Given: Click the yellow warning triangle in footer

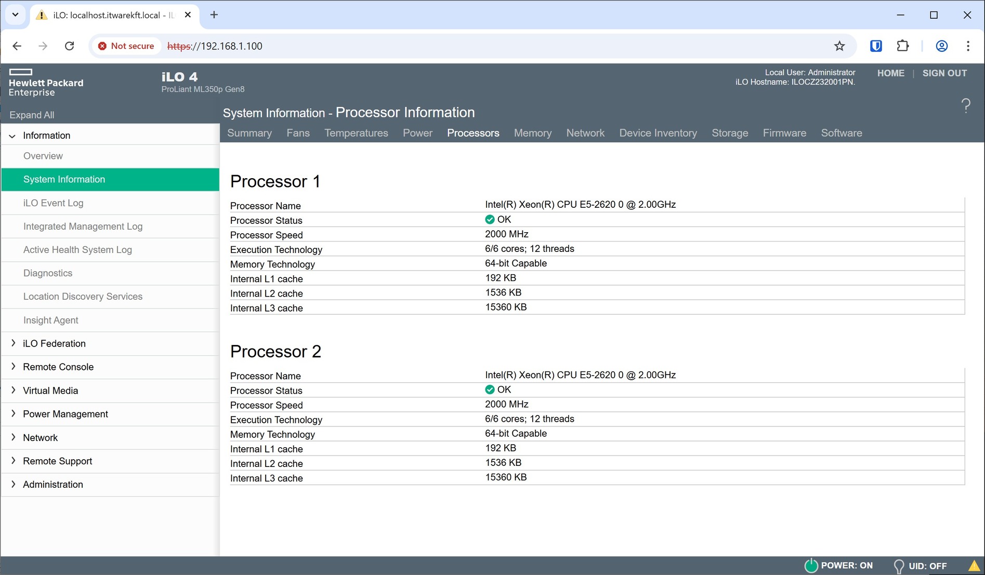Looking at the screenshot, I should click(975, 566).
